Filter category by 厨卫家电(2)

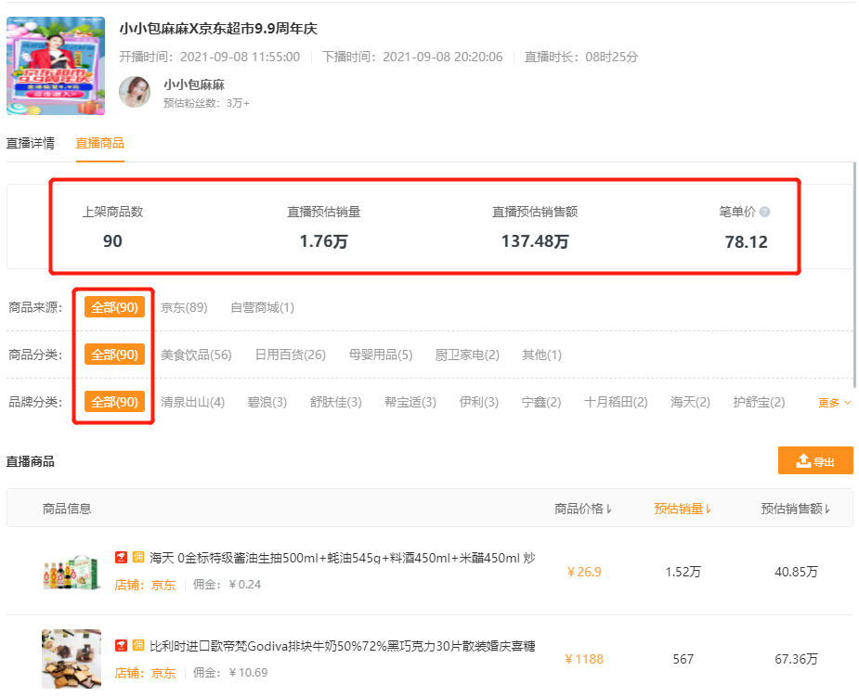(467, 355)
